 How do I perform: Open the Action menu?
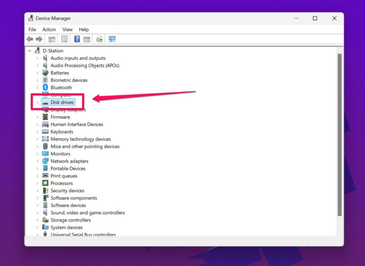point(49,30)
